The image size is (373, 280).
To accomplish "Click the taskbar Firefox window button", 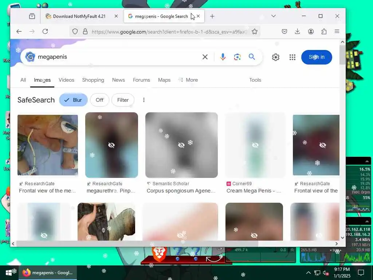I will tap(48, 273).
